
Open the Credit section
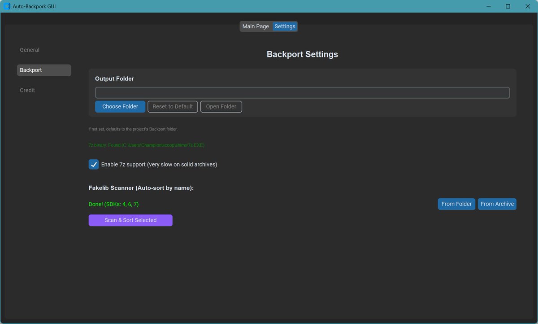pos(44,90)
